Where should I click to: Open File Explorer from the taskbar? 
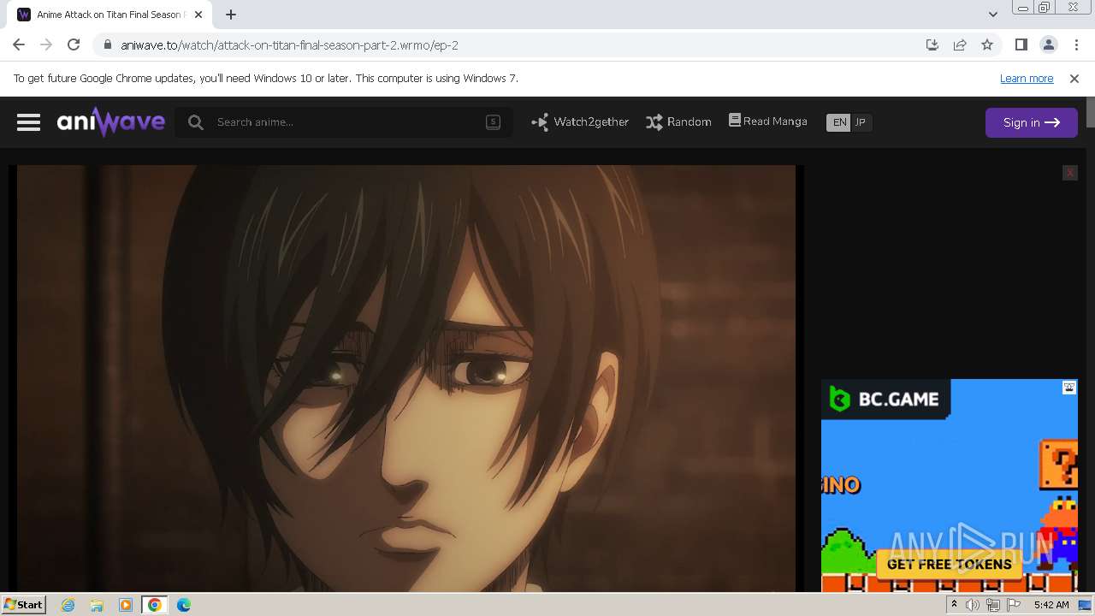pyautogui.click(x=97, y=605)
